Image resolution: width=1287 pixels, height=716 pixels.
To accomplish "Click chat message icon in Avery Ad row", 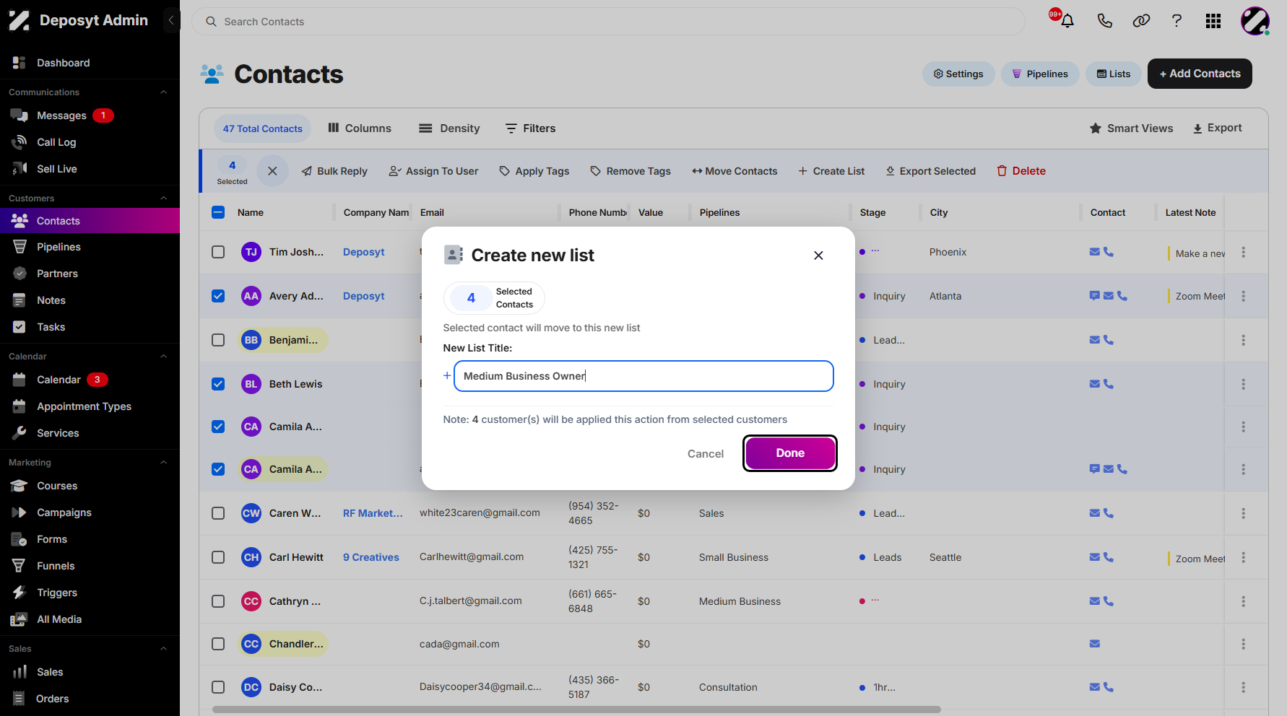I will (x=1095, y=296).
